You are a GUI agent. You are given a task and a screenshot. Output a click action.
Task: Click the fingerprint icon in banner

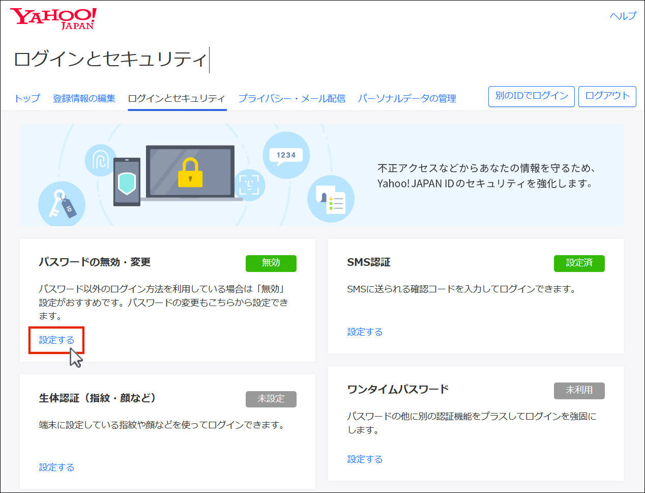point(100,160)
